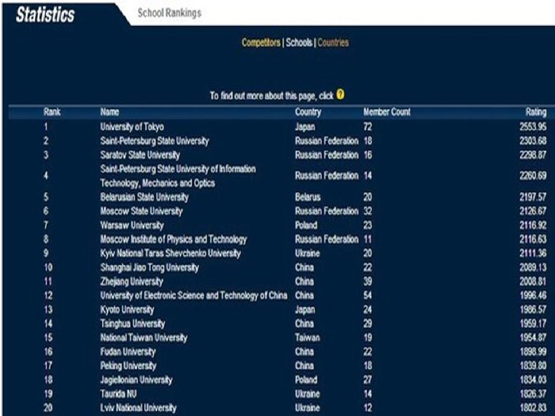This screenshot has height=416, width=555.
Task: Click Ukraine in Taurida NU row
Action: point(307,393)
